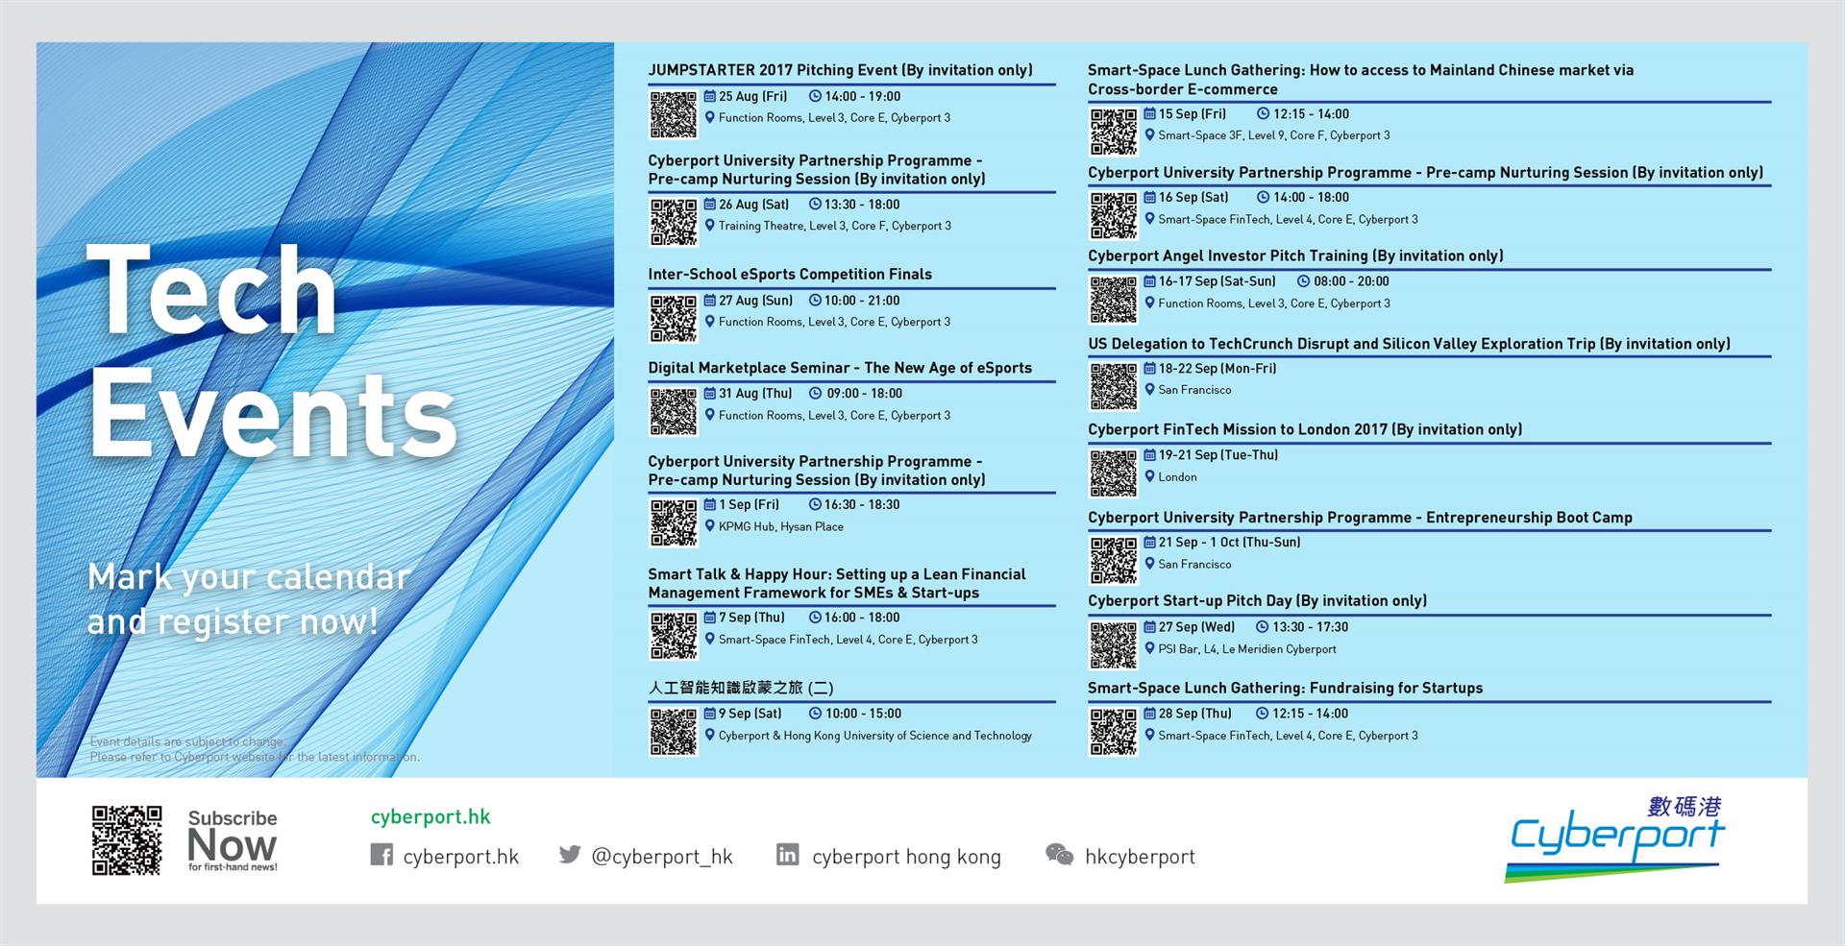The image size is (1845, 946).
Task: Select Cross-border E-commerce Lunch Gathering title
Action: point(1361,80)
